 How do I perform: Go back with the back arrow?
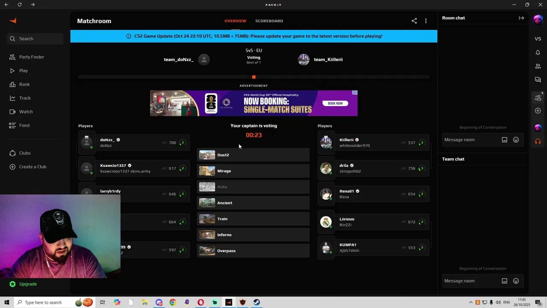point(6,5)
